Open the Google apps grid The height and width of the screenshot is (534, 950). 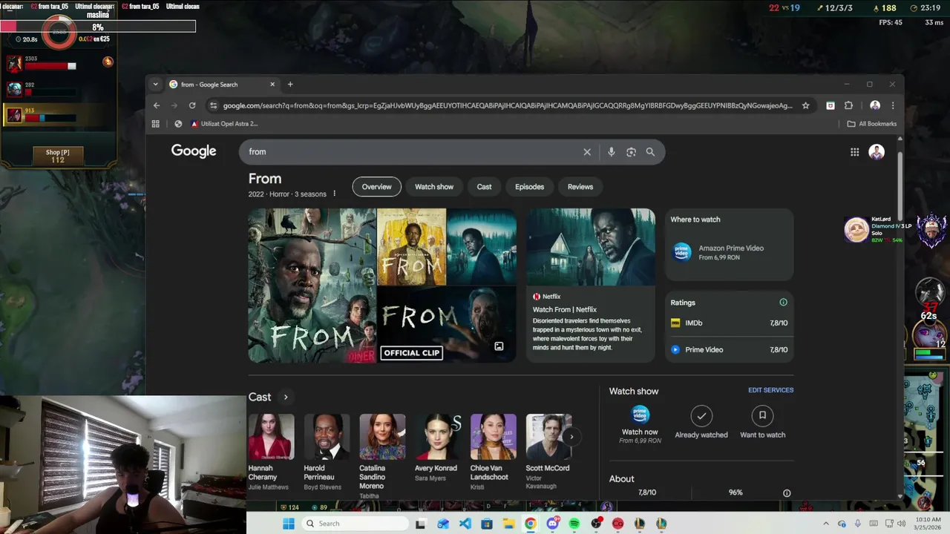click(x=854, y=152)
